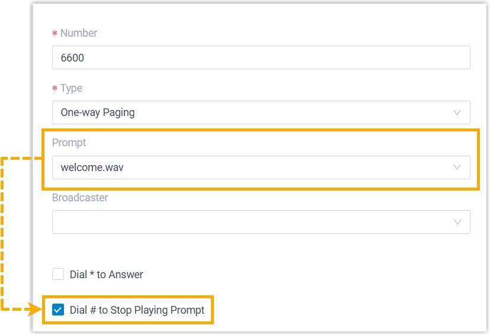The height and width of the screenshot is (335, 490).
Task: Click the "Dial # to Stop Playing Prompt" text
Action: pos(137,310)
